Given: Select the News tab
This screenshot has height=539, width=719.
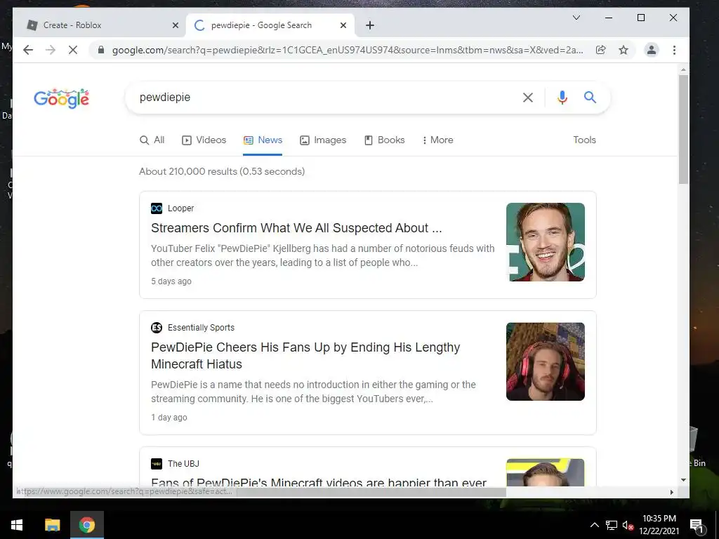Looking at the screenshot, I should click(x=263, y=140).
